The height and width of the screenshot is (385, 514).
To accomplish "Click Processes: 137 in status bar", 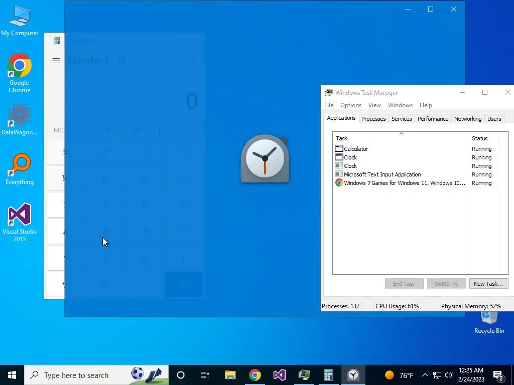I will pos(341,306).
